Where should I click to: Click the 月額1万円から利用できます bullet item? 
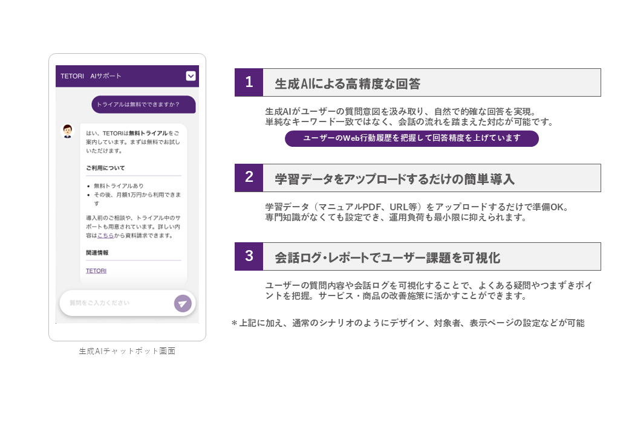point(137,199)
